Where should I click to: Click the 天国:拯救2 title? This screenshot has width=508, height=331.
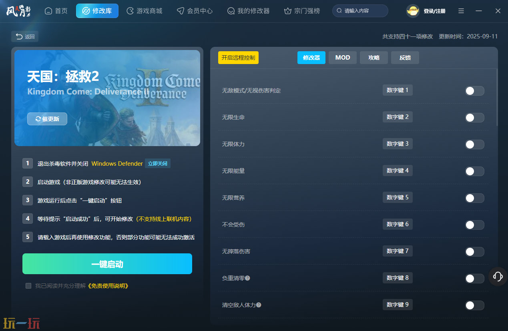[63, 76]
